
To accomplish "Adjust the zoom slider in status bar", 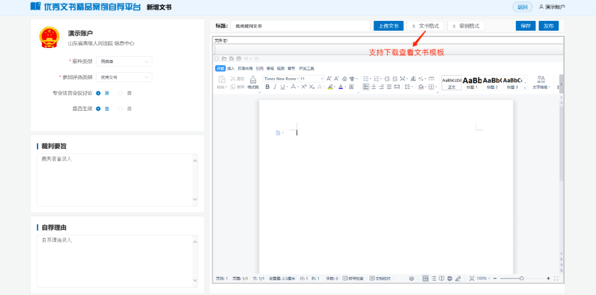I will pos(521,278).
